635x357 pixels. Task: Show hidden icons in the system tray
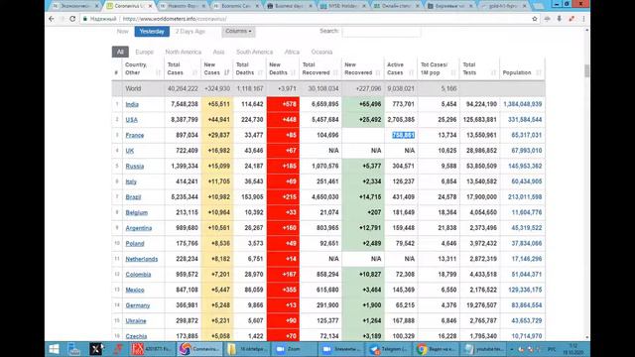(x=512, y=349)
